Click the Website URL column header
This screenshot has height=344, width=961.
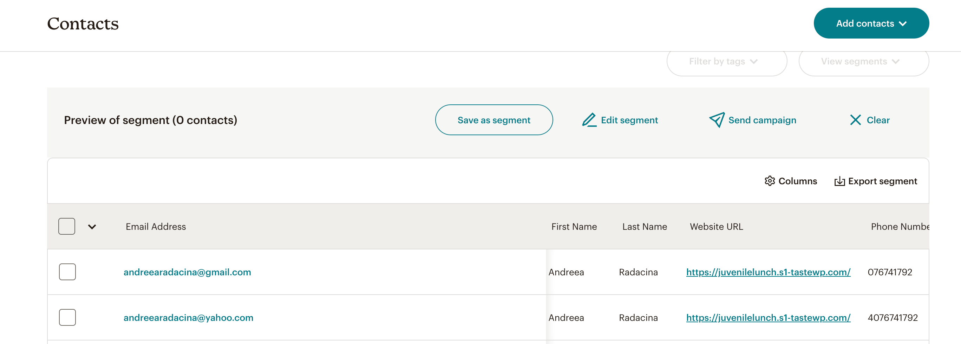[716, 227]
